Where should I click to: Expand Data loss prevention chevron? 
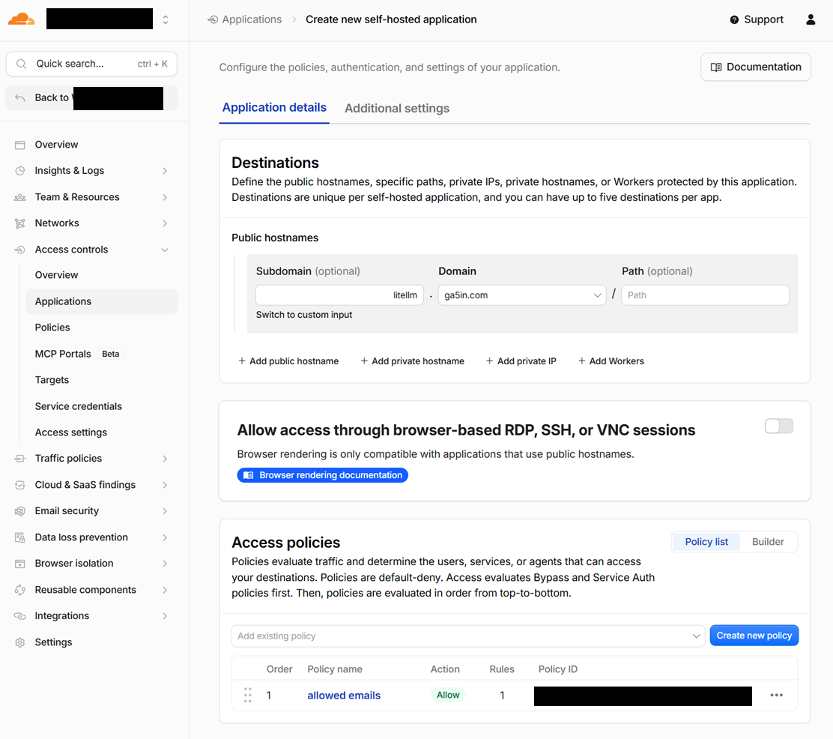165,537
